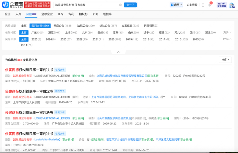Screen dimensions: 238x153
Task: Open 粤0111民初666号 judgment title
Action: coord(29,134)
